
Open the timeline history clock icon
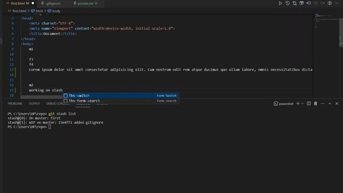287,3
